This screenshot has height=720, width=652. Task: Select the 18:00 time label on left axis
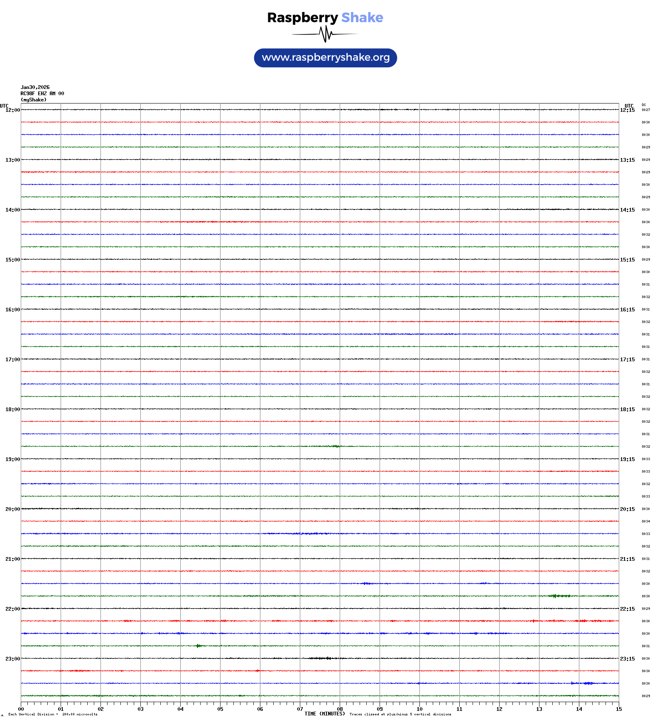(12, 409)
